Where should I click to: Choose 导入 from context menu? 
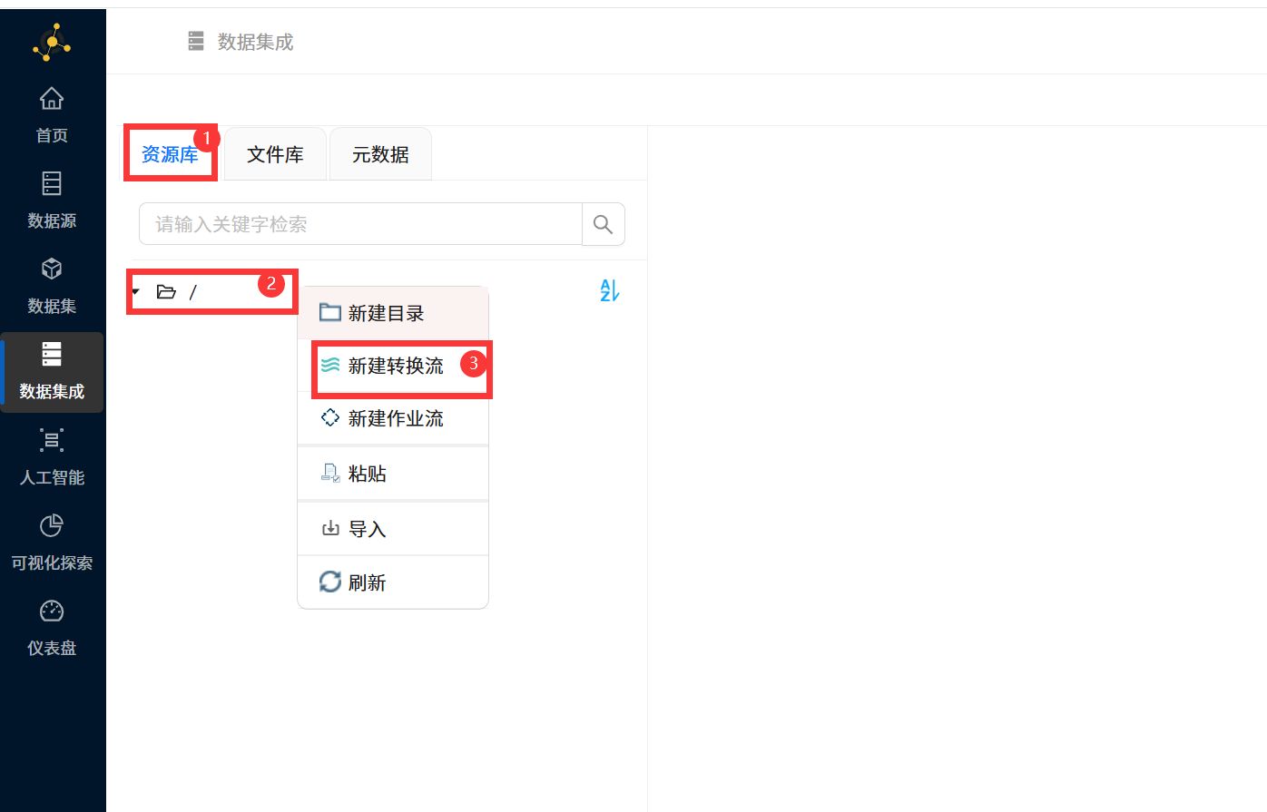coord(393,529)
